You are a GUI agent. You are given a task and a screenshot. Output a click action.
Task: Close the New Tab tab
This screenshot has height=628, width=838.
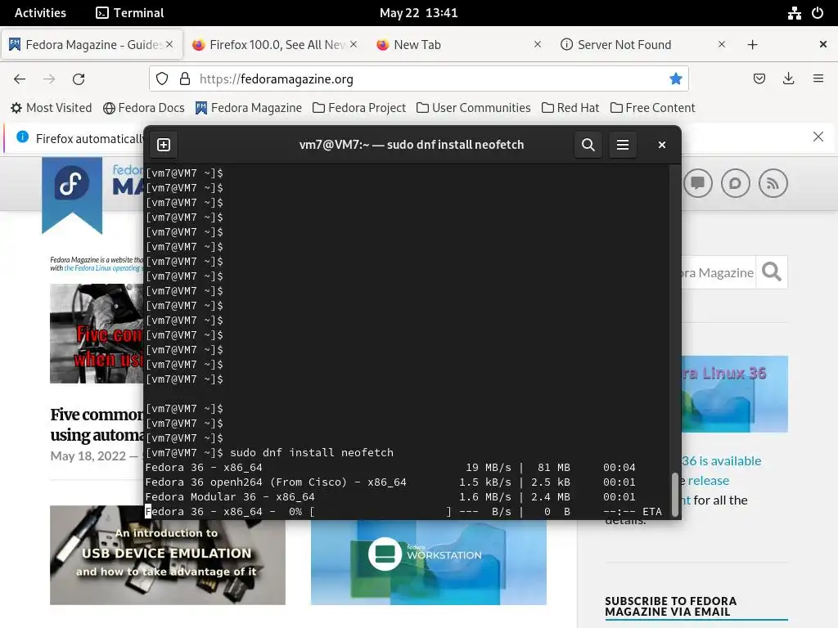538,44
